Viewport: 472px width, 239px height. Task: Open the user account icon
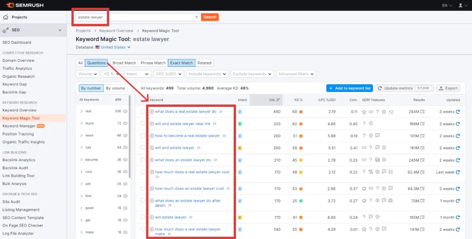(x=460, y=5)
